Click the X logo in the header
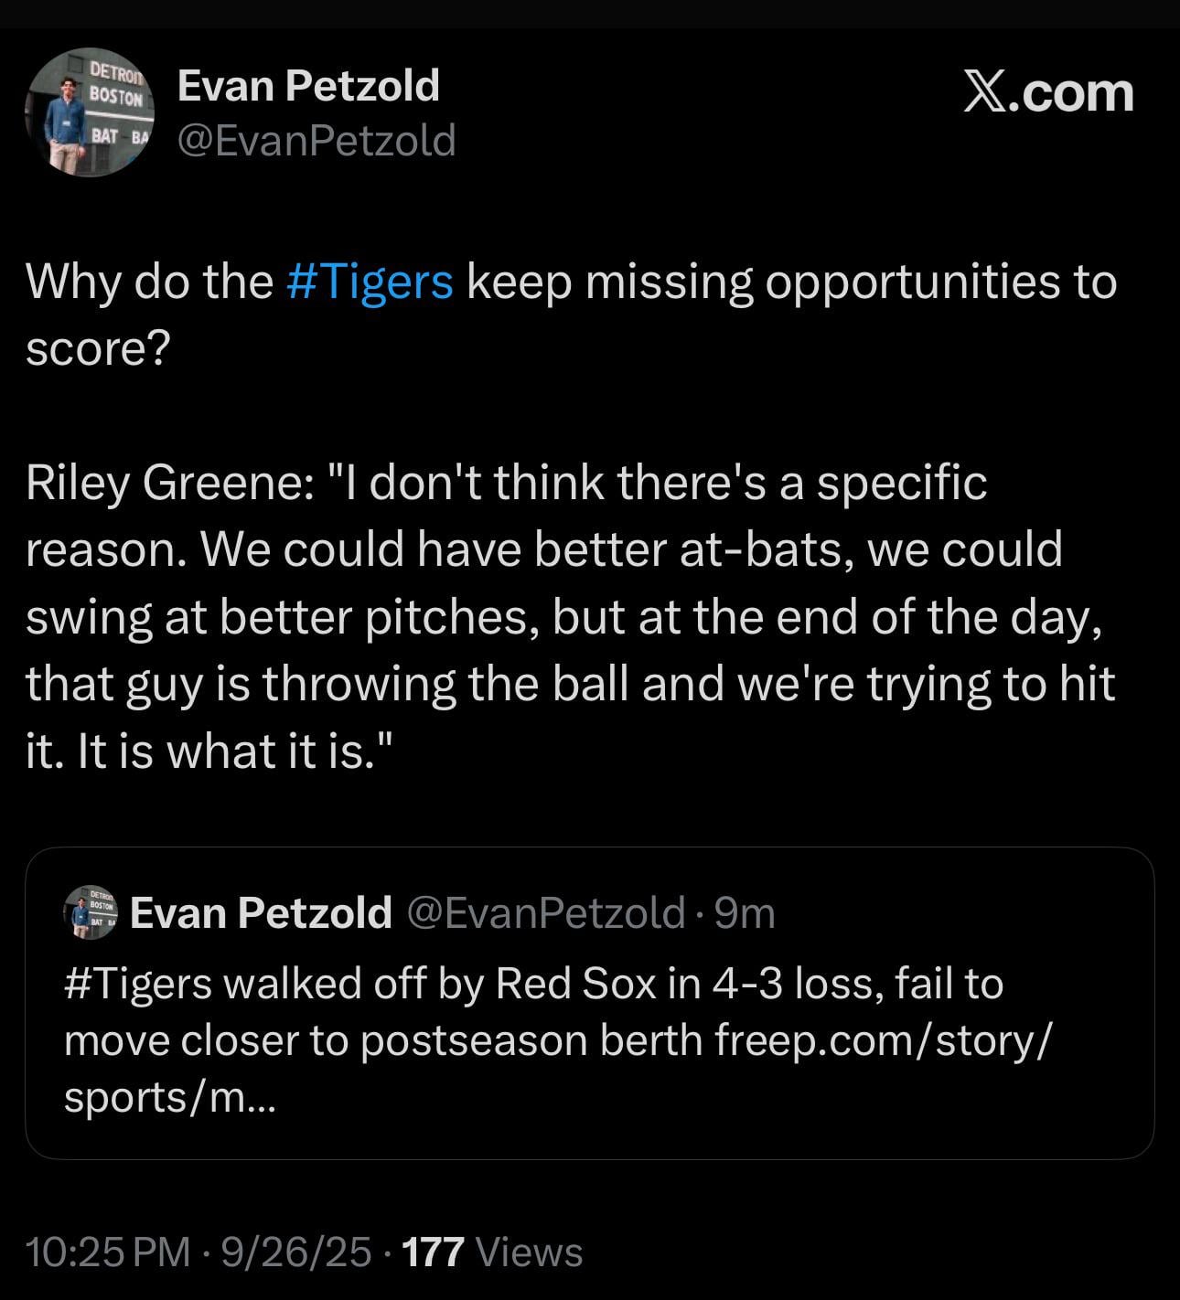This screenshot has height=1300, width=1180. tap(984, 93)
